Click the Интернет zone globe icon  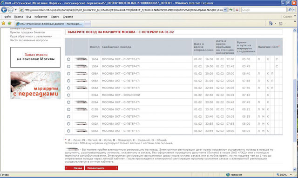point(228,175)
